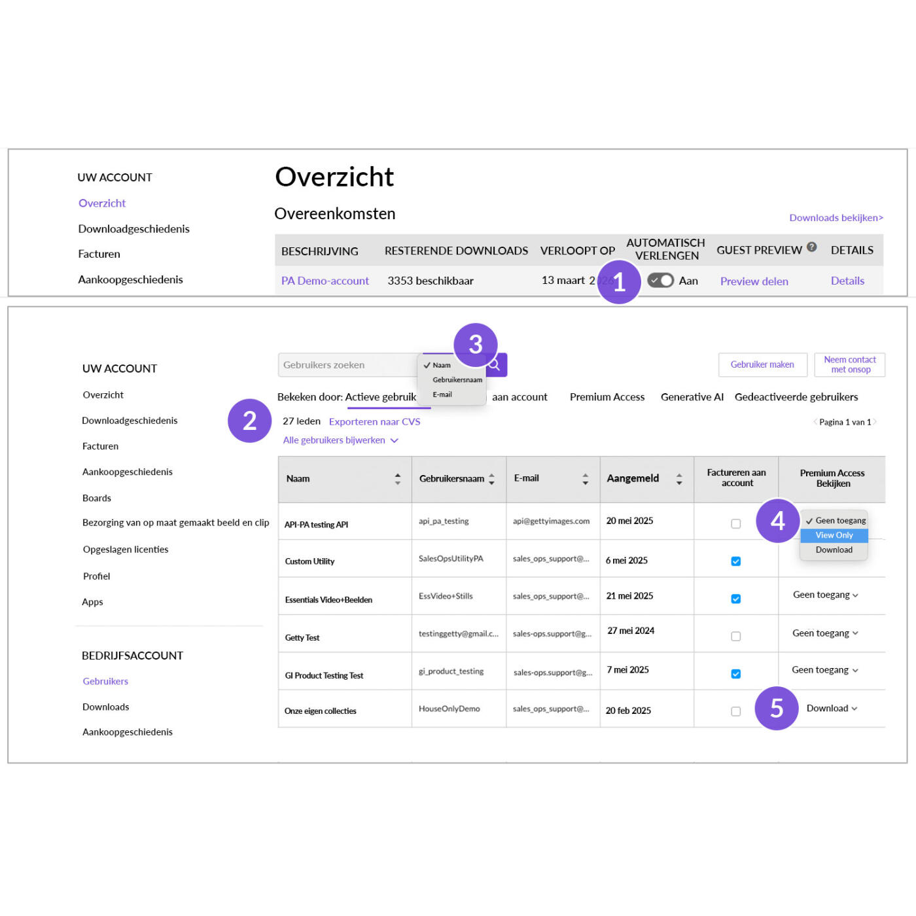Sort by E-mail column arrows
The image size is (916, 916).
[x=585, y=479]
